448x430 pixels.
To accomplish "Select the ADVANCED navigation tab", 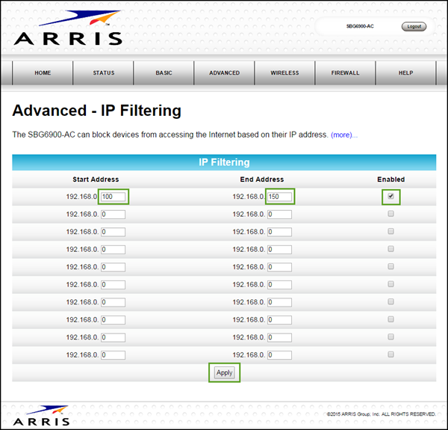I will point(224,73).
